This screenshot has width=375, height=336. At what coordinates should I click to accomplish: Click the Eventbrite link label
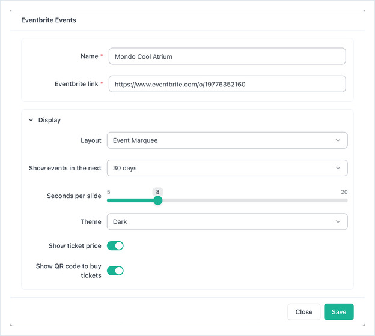tap(76, 84)
